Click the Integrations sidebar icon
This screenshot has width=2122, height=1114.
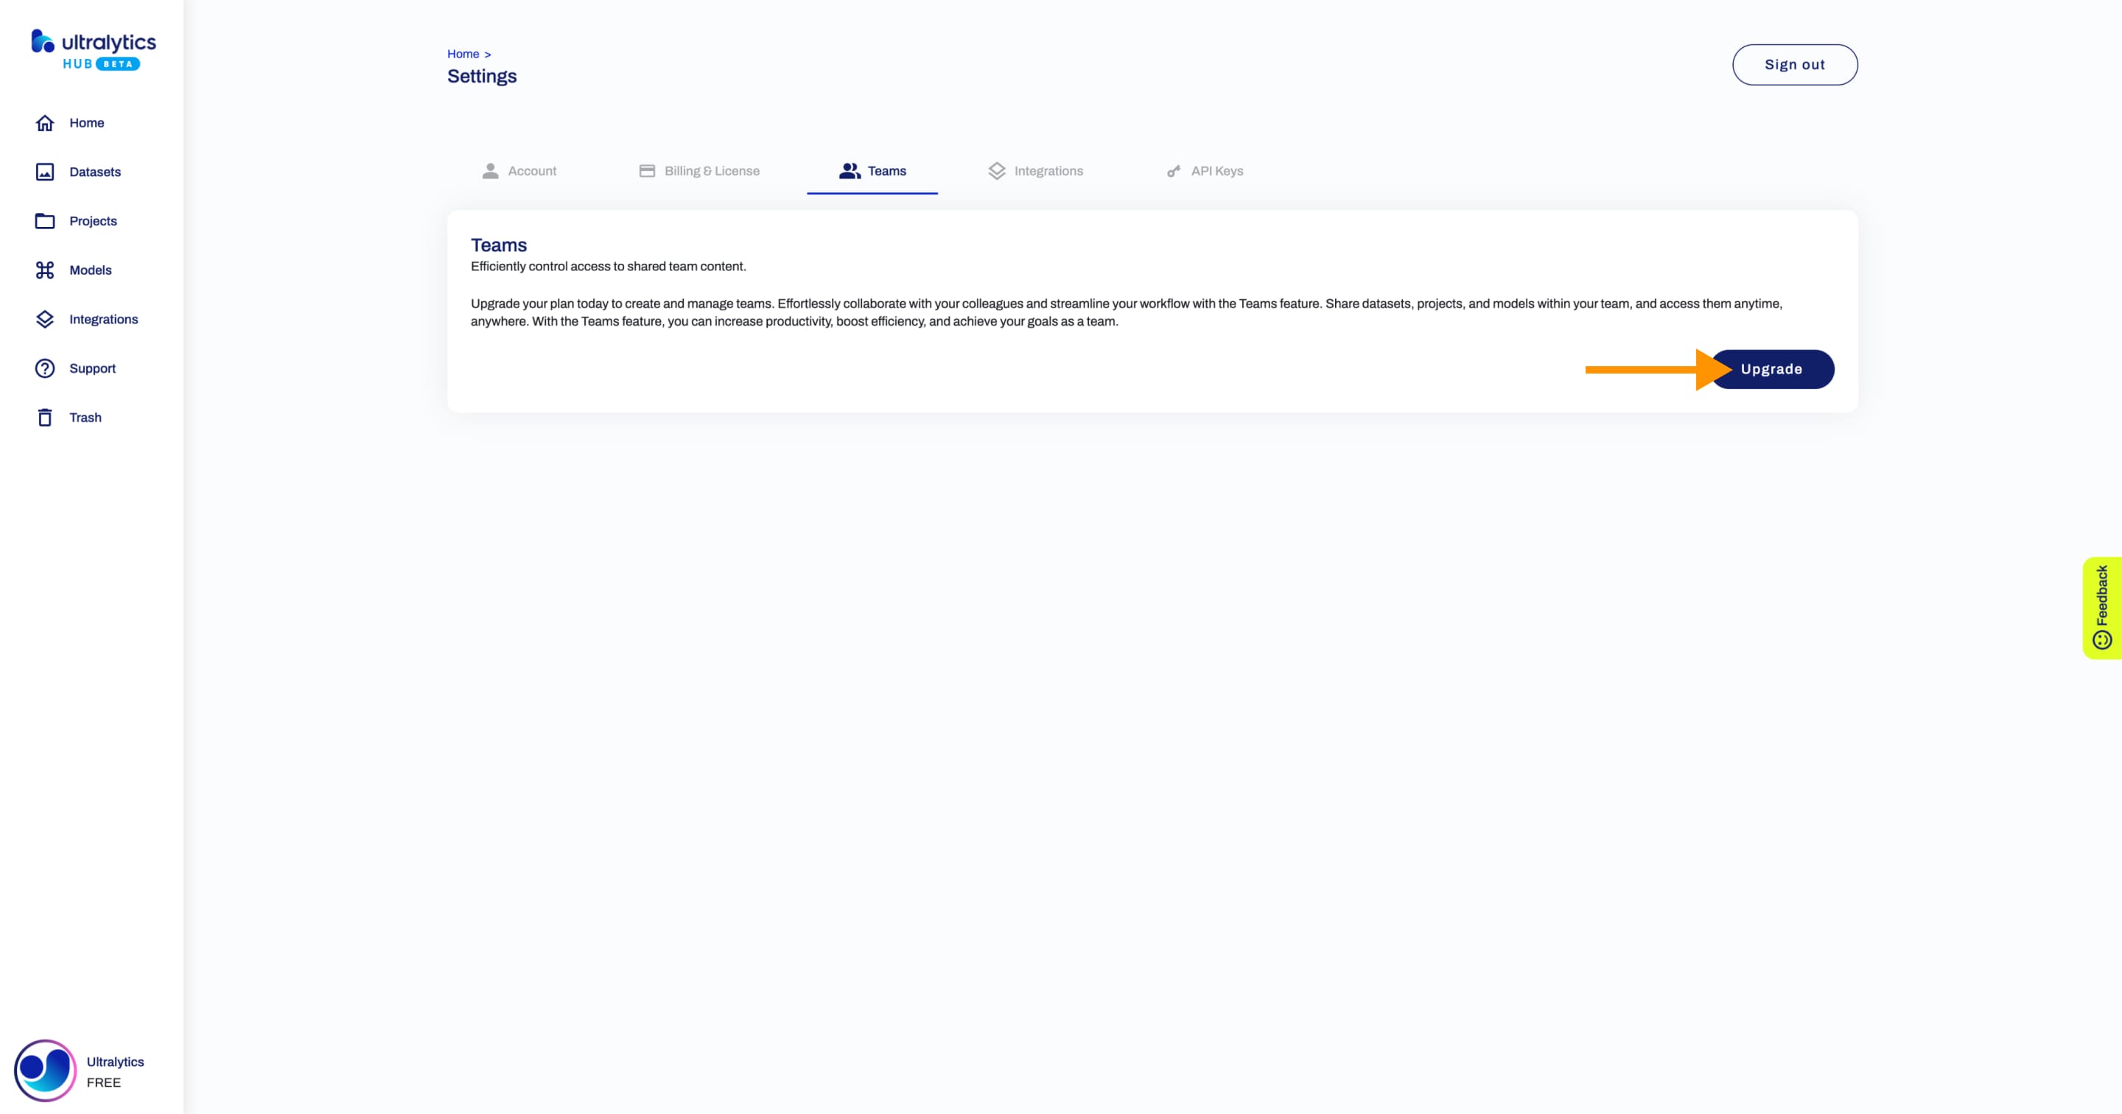pyautogui.click(x=45, y=318)
